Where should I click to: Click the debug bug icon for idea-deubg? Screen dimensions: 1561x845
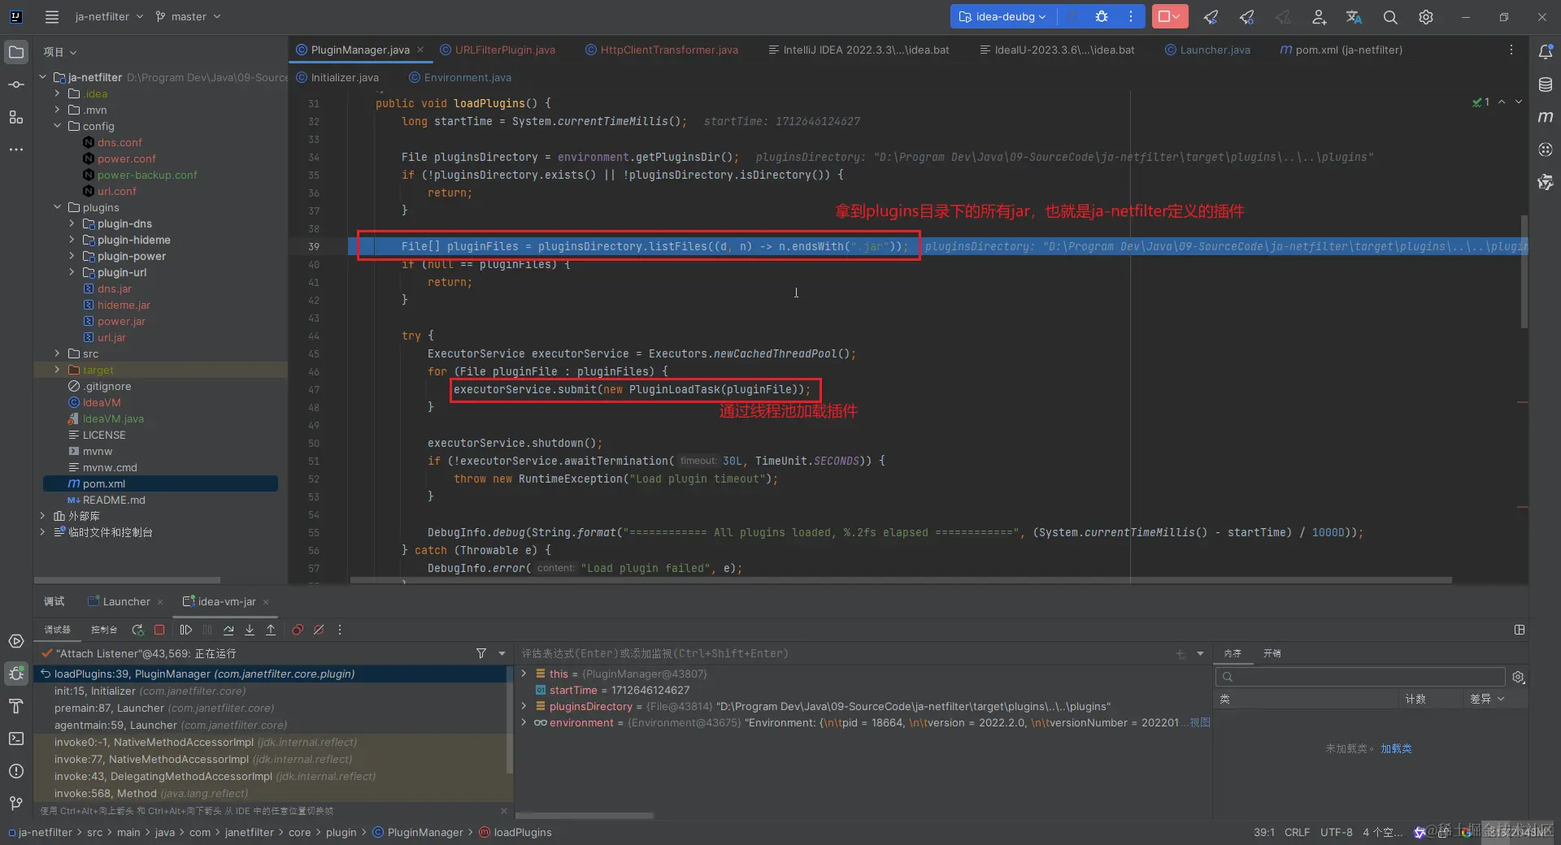1102,16
